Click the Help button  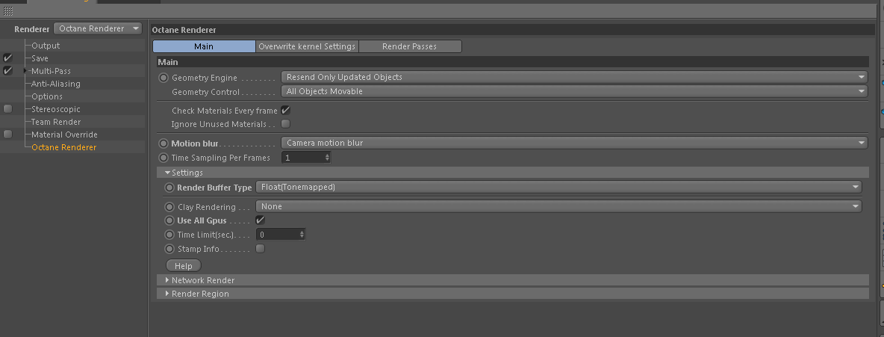click(x=184, y=266)
